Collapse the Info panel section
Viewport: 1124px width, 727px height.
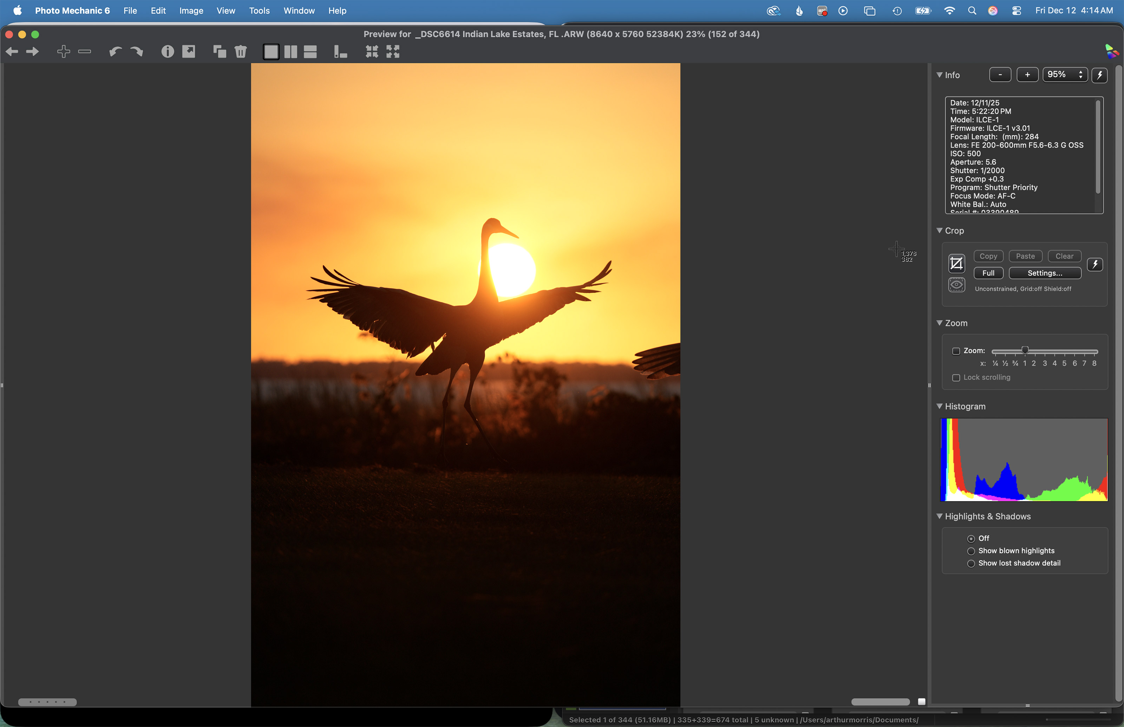940,75
